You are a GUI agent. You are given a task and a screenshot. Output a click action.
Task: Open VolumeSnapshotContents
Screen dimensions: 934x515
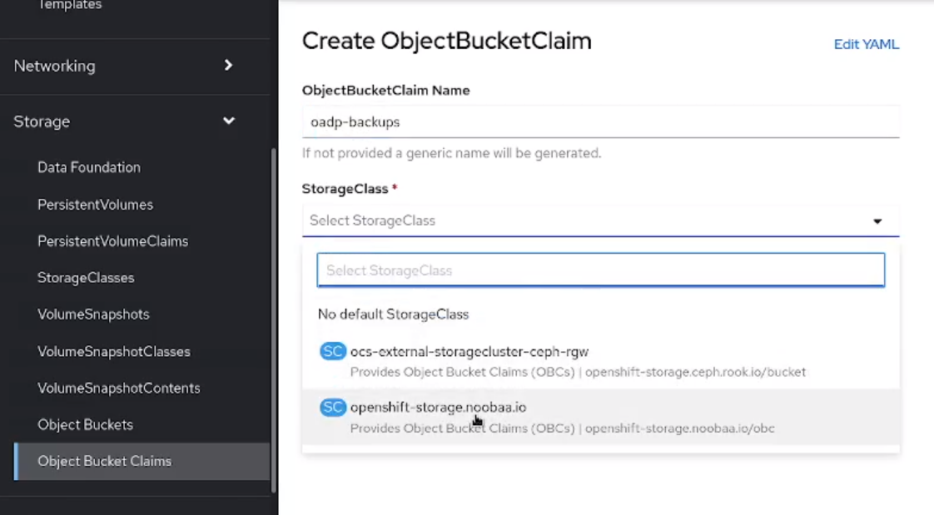[117, 388]
